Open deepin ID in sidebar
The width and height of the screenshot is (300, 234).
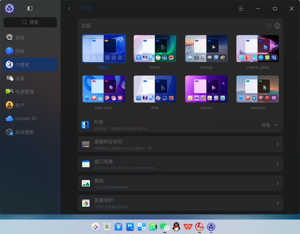point(30,118)
